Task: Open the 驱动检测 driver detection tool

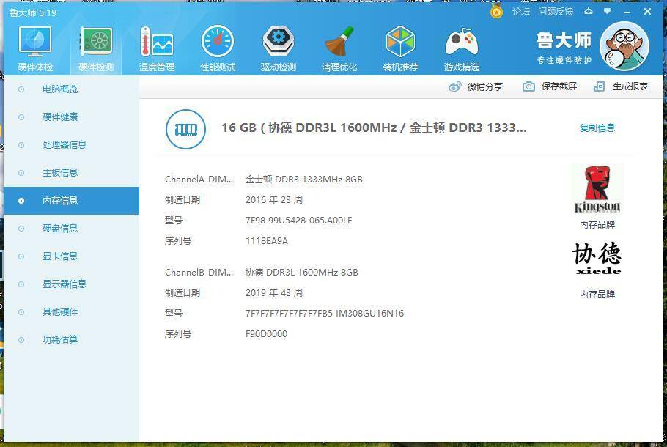Action: (279, 48)
